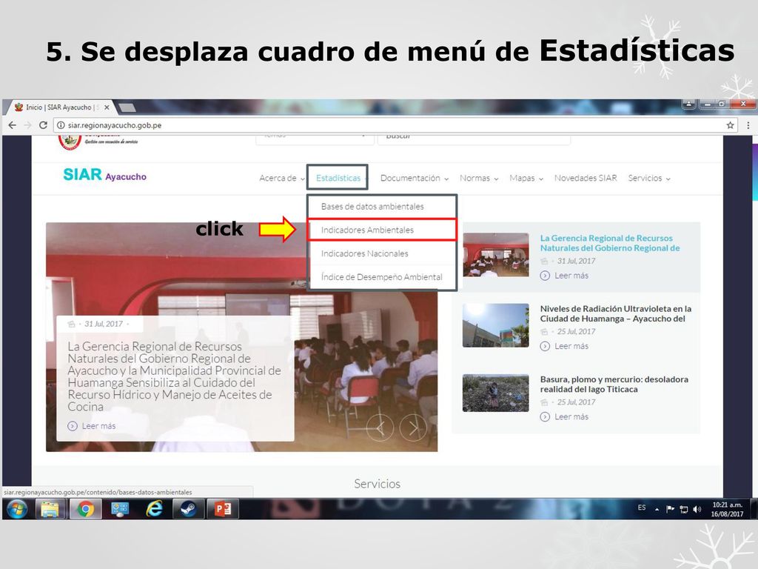The height and width of the screenshot is (569, 758).
Task: Open Steam from the taskbar
Action: click(x=189, y=509)
